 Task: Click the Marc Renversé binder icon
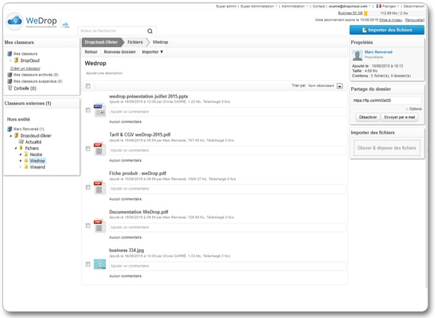10,129
